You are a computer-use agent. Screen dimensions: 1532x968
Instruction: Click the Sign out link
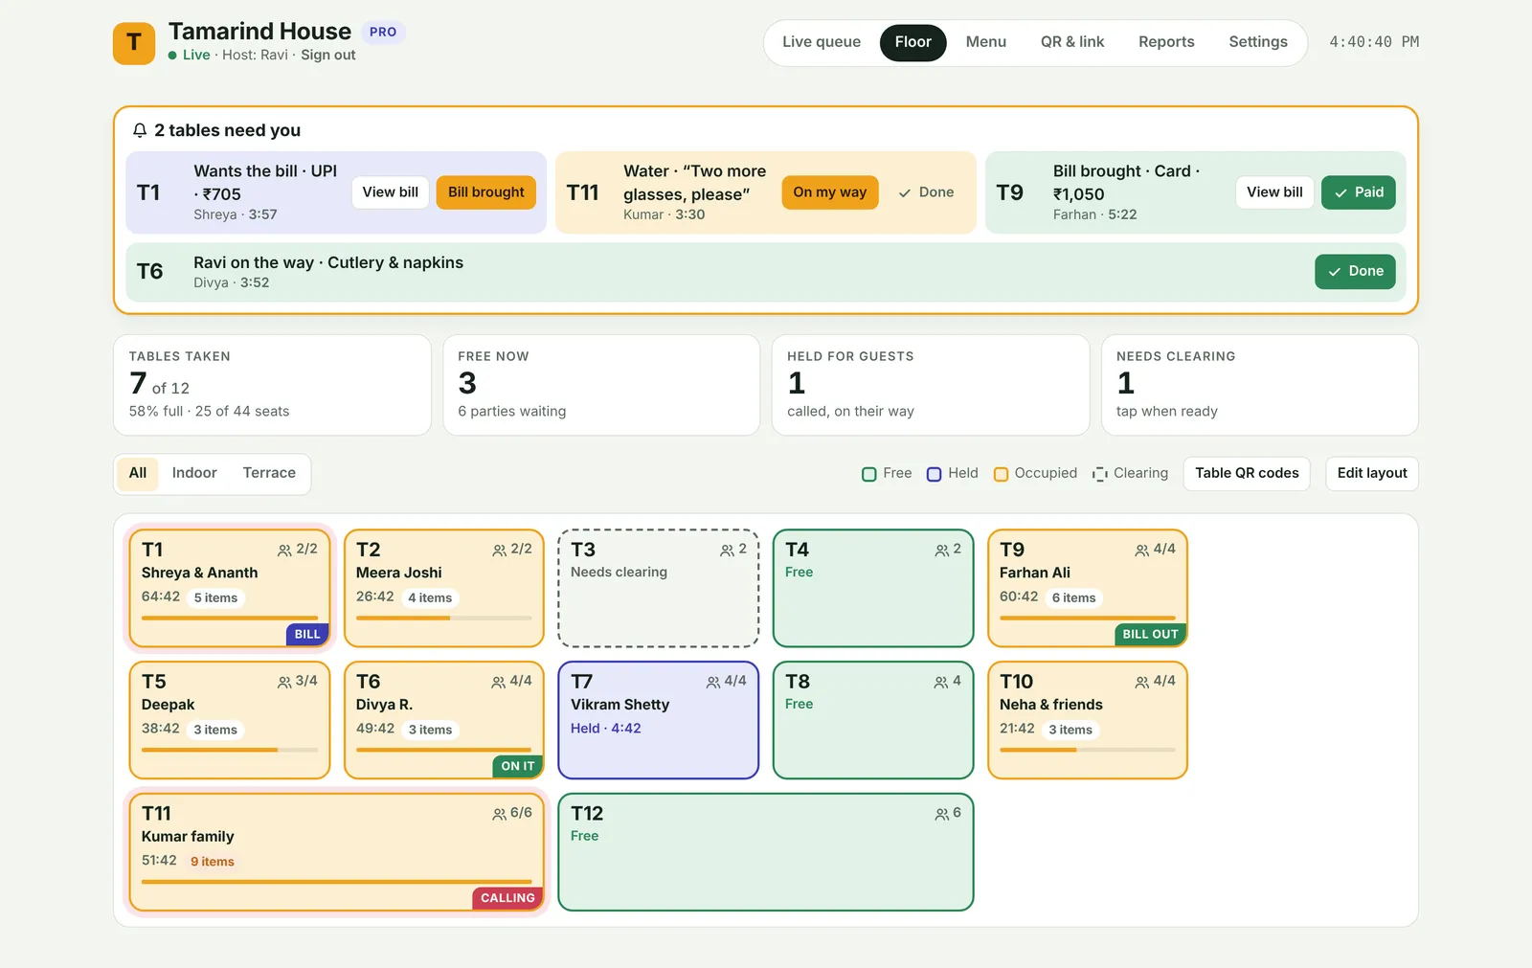point(328,56)
